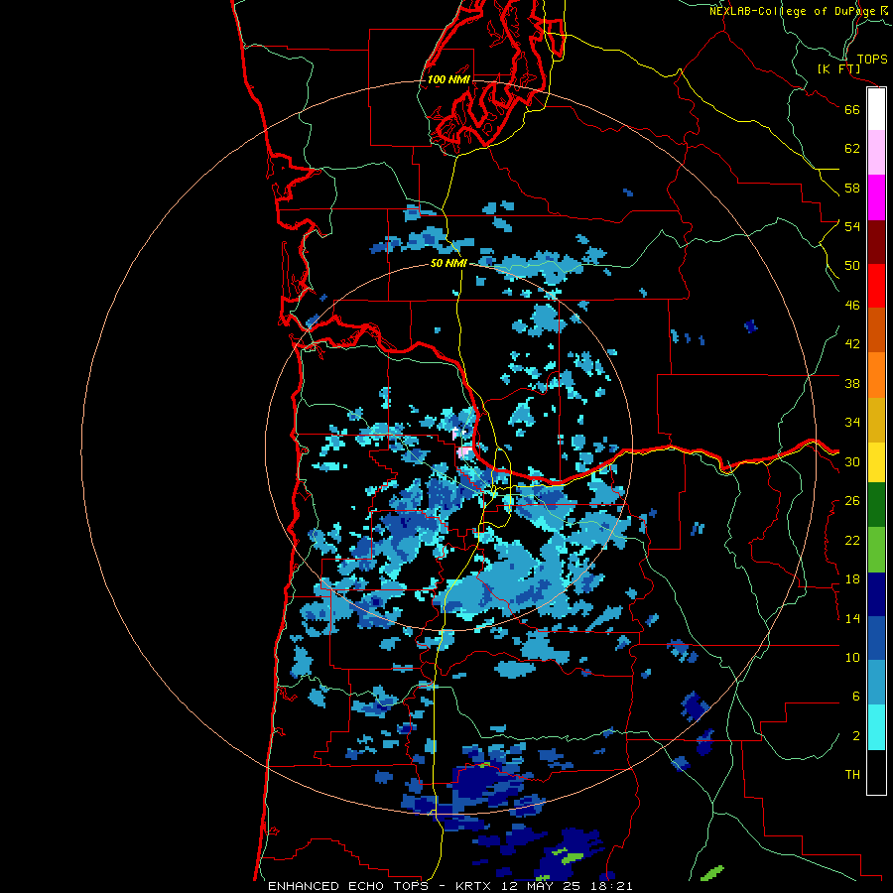This screenshot has width=893, height=893.
Task: Click the "100 NMI" range ring label
Action: click(448, 79)
